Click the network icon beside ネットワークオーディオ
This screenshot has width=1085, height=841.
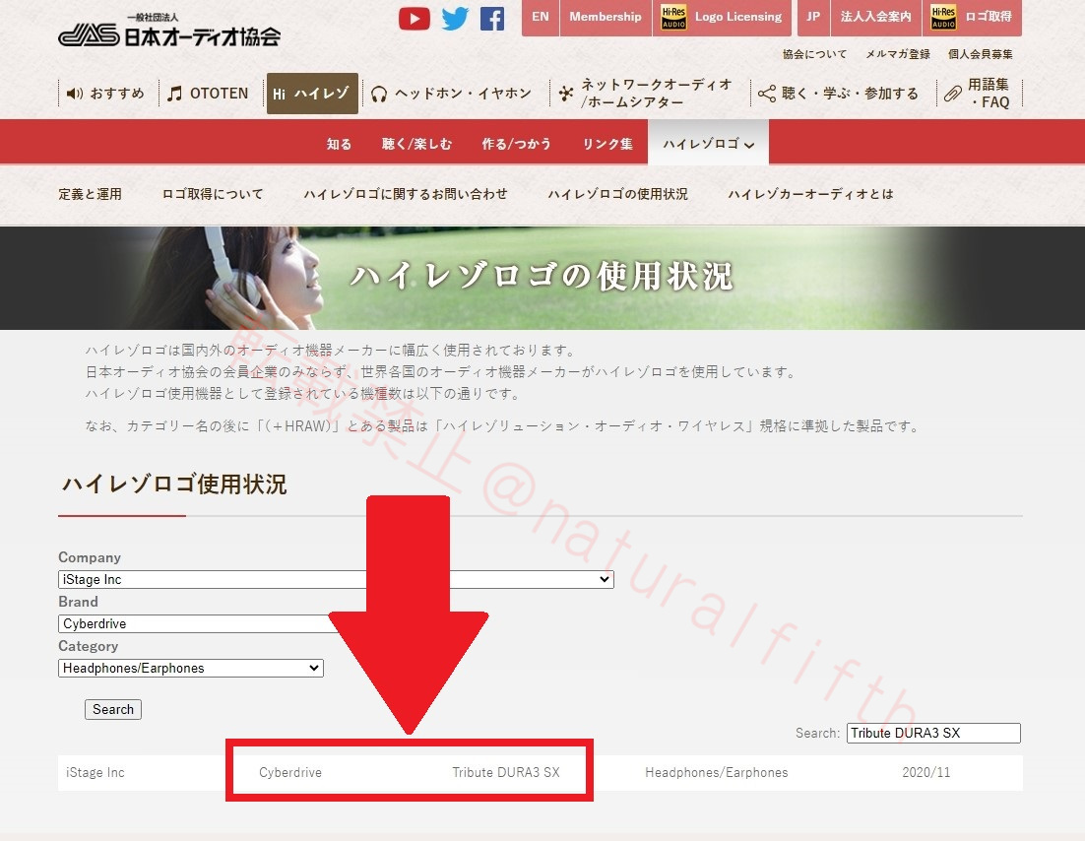[566, 94]
